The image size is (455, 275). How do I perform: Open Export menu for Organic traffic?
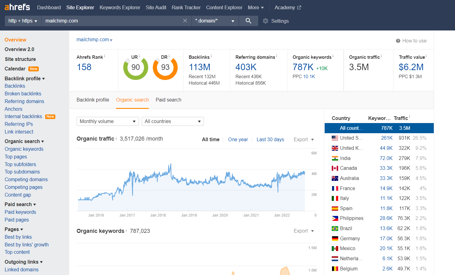(x=304, y=139)
